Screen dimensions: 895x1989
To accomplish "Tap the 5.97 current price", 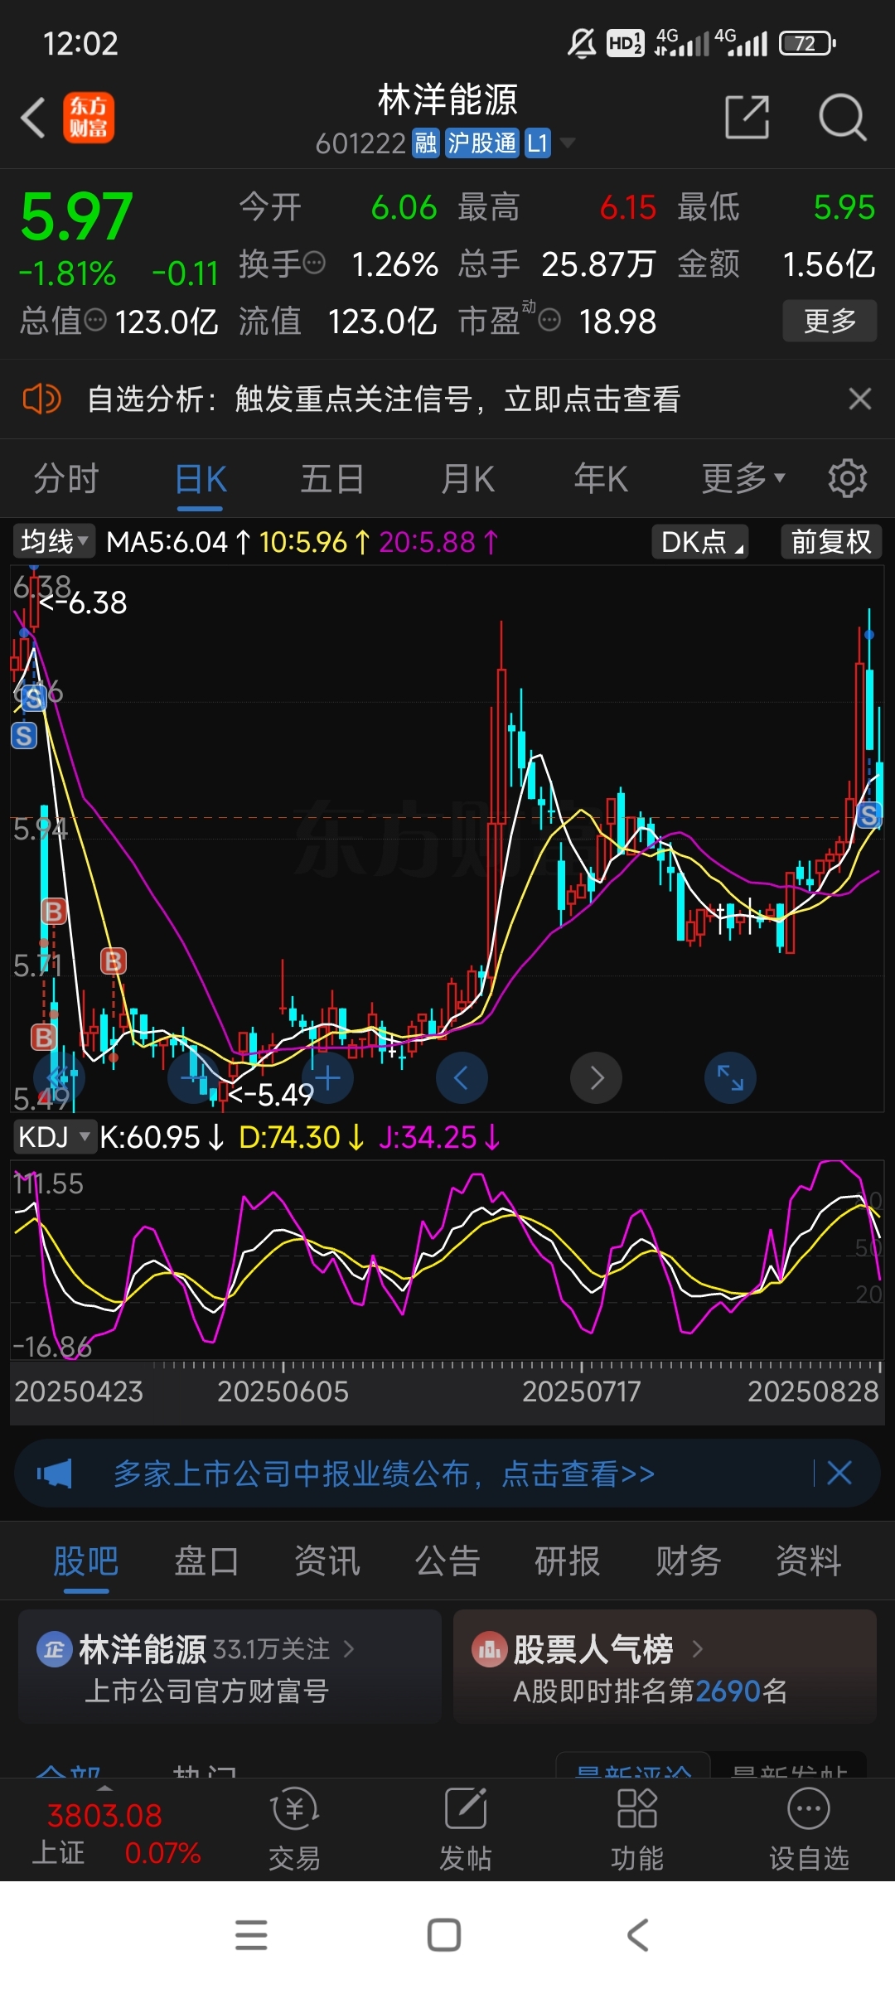I will (x=76, y=216).
